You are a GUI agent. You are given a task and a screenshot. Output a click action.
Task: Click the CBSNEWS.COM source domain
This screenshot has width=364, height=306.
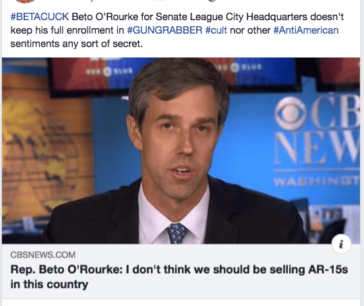coord(43,255)
